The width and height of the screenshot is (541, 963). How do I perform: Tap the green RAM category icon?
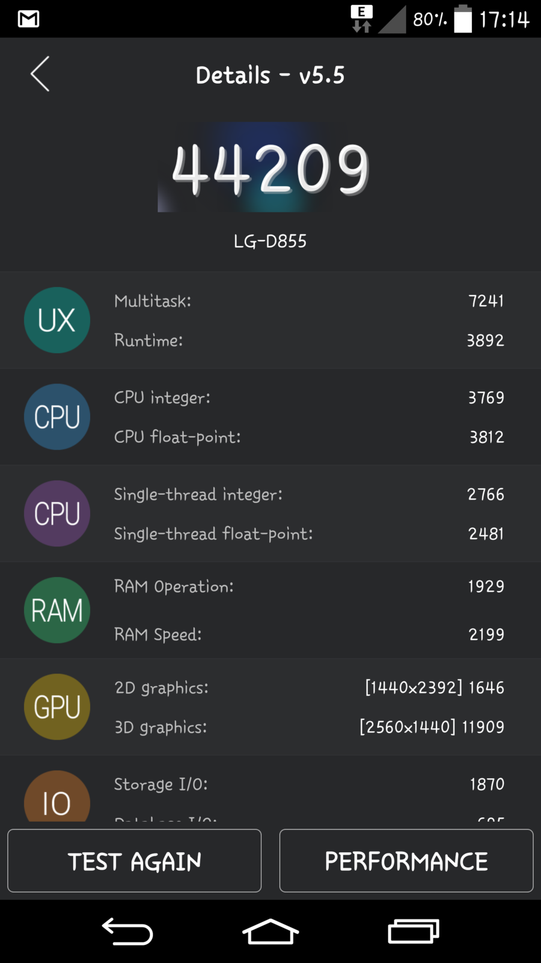point(57,610)
